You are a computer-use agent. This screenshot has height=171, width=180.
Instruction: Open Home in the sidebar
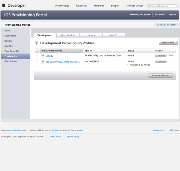click(7, 31)
